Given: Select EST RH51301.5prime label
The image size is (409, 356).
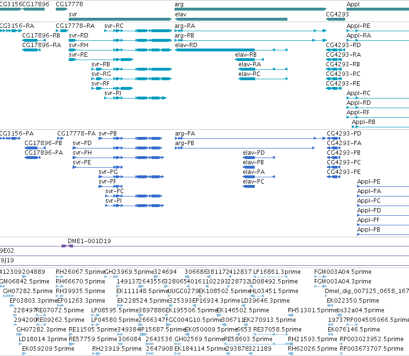Looking at the screenshot, I should coord(312,310).
